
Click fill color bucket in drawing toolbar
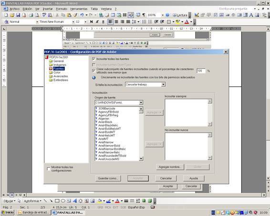[x=100, y=201]
